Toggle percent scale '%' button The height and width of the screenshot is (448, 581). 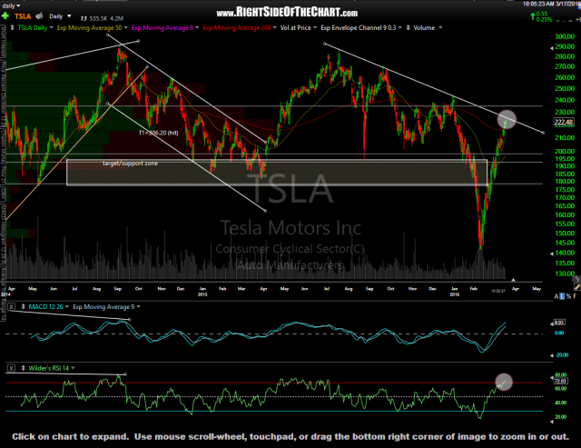568,296
